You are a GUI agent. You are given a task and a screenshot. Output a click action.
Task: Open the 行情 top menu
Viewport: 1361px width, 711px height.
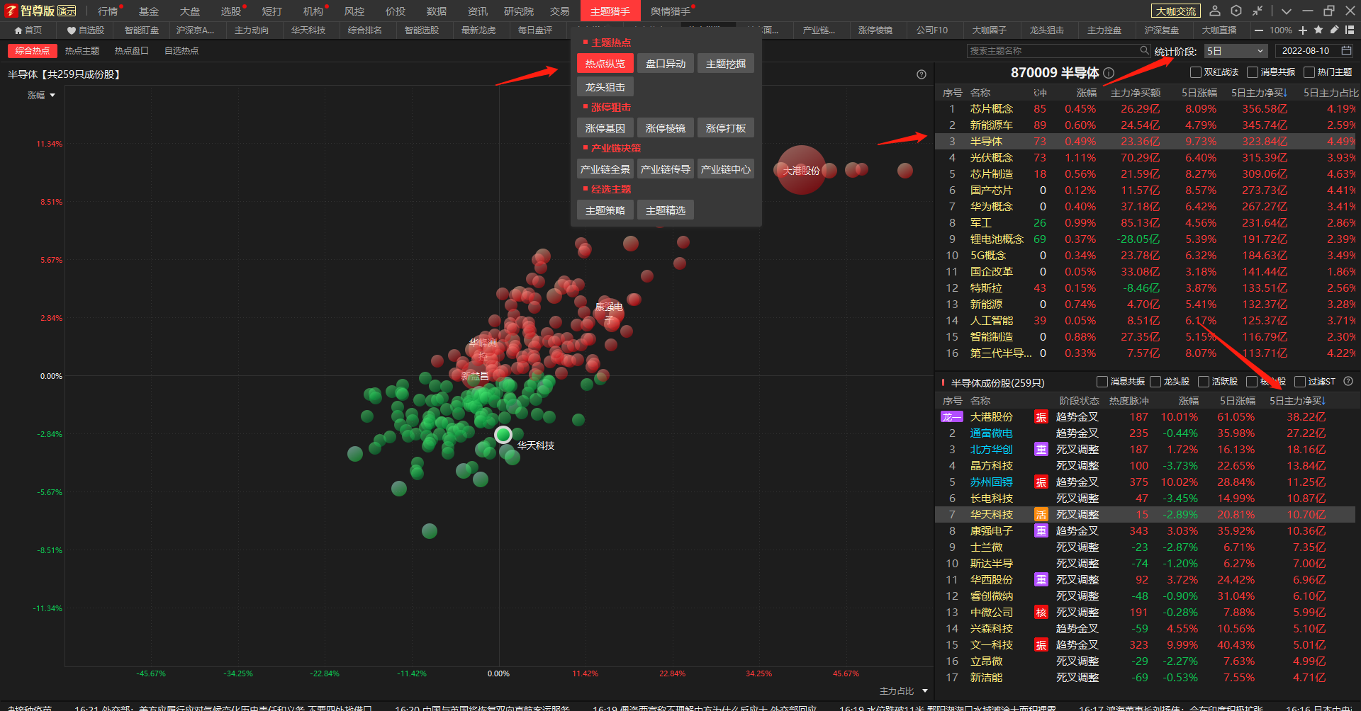108,11
